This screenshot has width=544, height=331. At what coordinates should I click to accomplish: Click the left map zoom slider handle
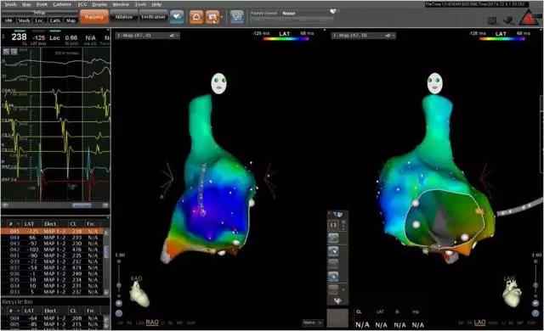(x=119, y=285)
